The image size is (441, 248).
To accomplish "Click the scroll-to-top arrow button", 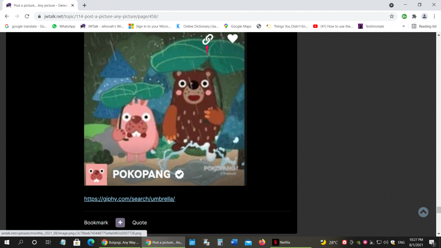I will pos(423,212).
